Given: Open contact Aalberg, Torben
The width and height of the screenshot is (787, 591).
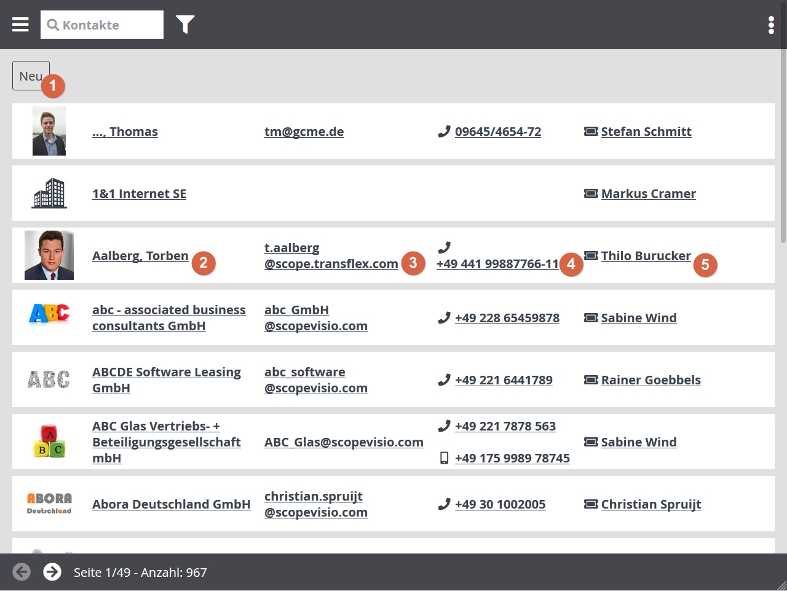Looking at the screenshot, I should (x=140, y=256).
